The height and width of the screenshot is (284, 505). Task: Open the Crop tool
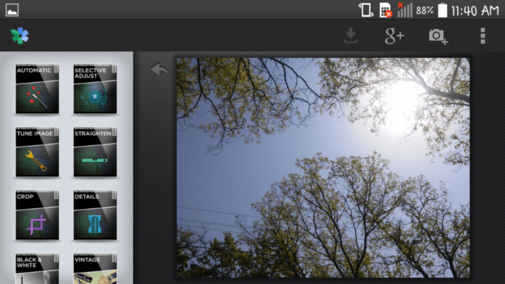tap(37, 215)
